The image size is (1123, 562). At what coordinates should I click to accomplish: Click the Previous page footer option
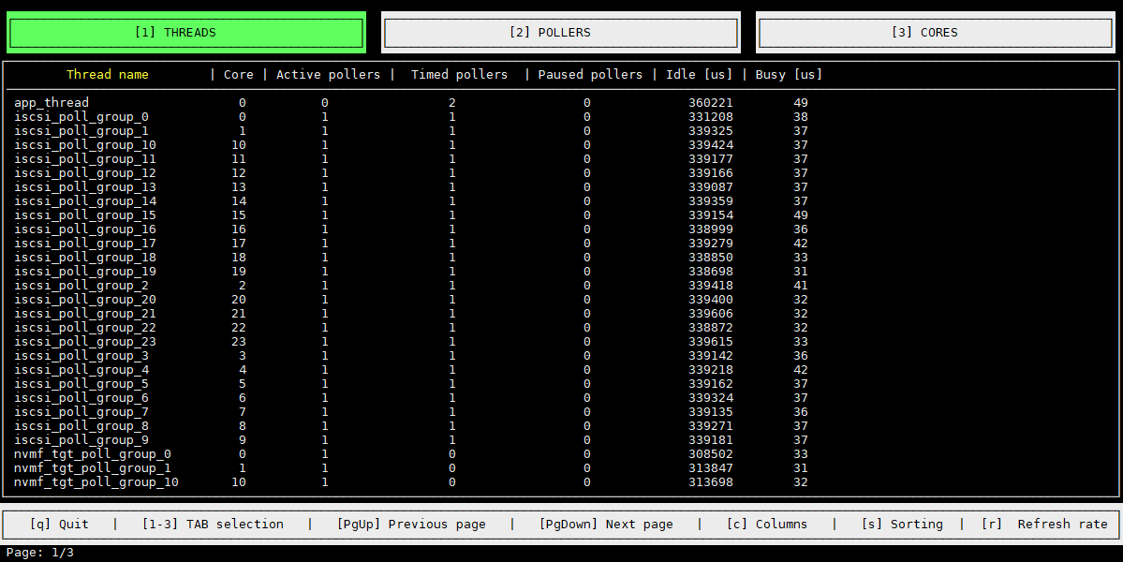pyautogui.click(x=411, y=525)
